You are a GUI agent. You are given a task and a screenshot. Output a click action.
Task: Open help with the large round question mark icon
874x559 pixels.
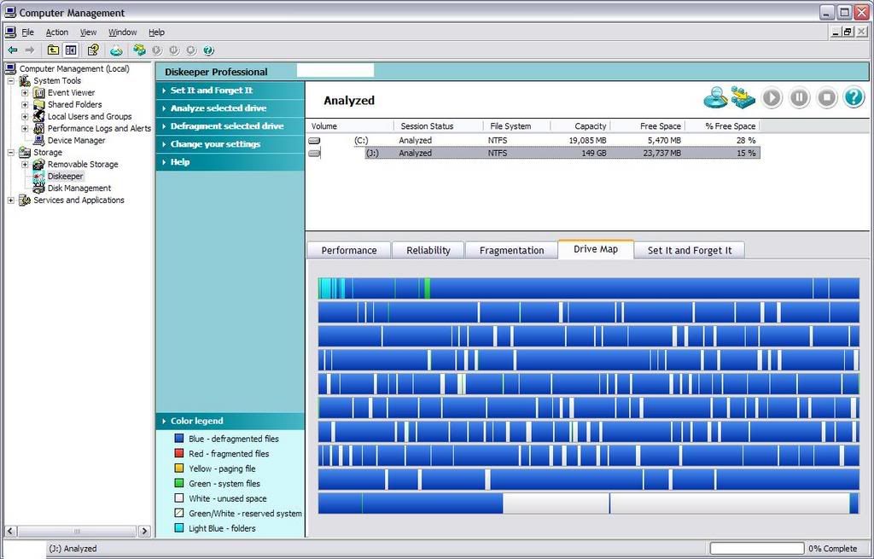click(x=854, y=97)
